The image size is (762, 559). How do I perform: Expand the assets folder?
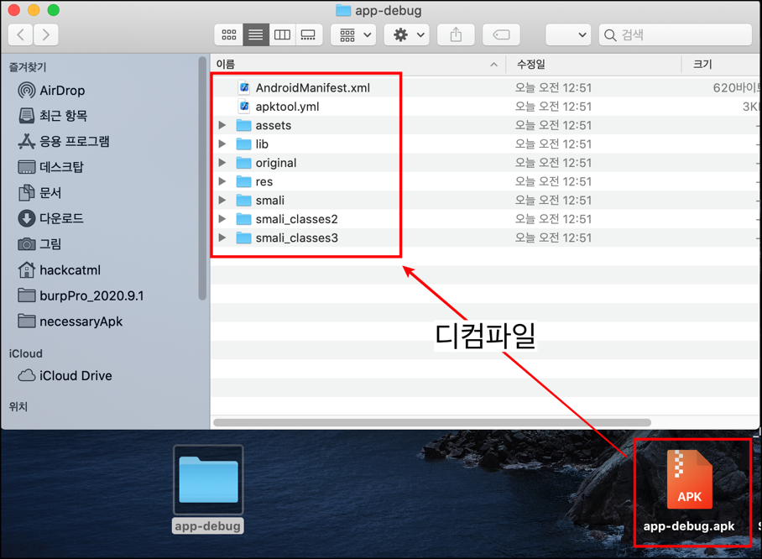222,125
